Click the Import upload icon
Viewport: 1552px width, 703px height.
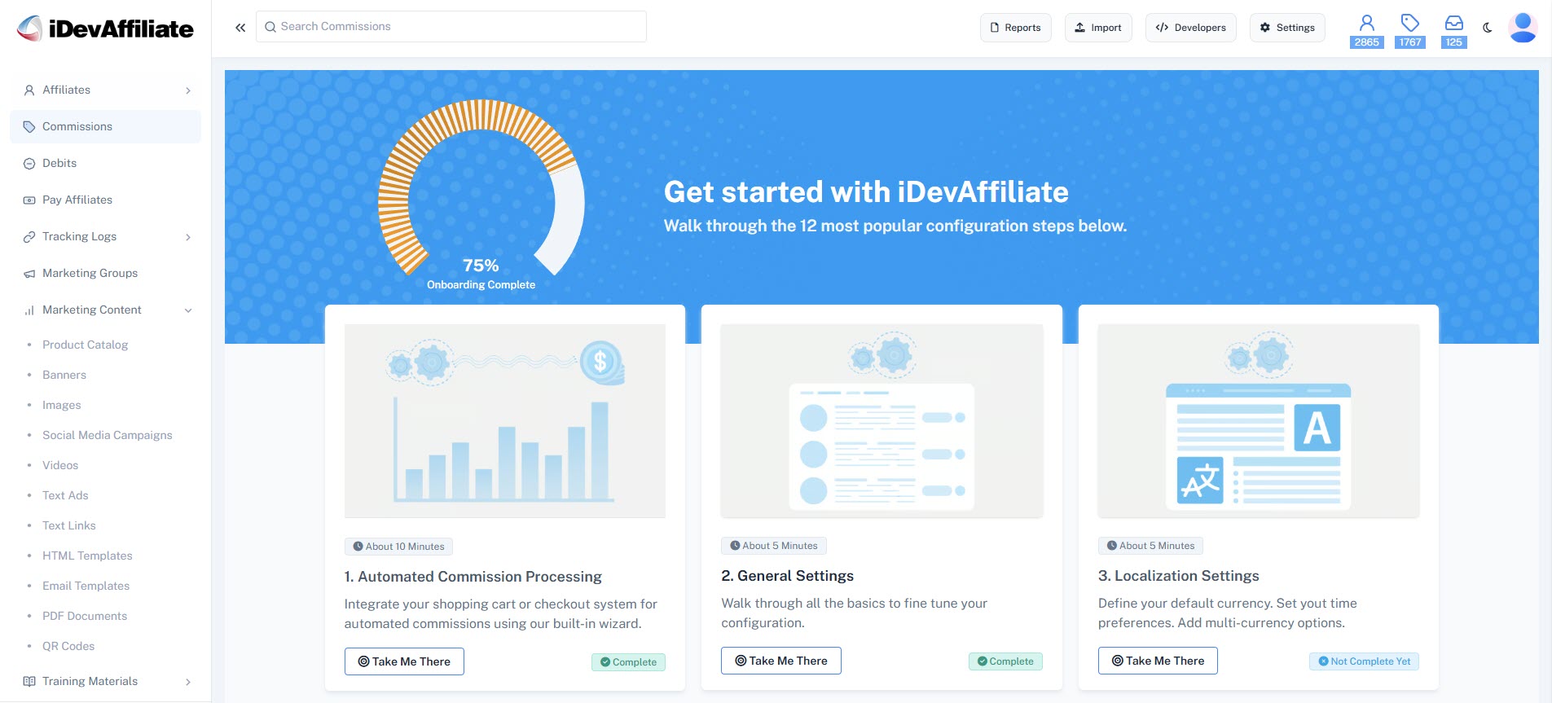1079,28
